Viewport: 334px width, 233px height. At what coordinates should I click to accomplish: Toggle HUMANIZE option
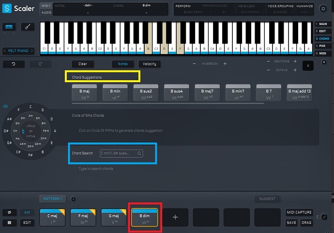point(304,6)
